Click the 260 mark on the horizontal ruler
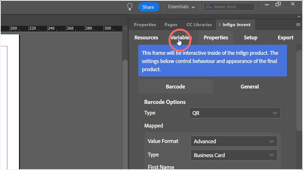Viewport: 303px width, 170px height. pyautogui.click(x=70, y=28)
